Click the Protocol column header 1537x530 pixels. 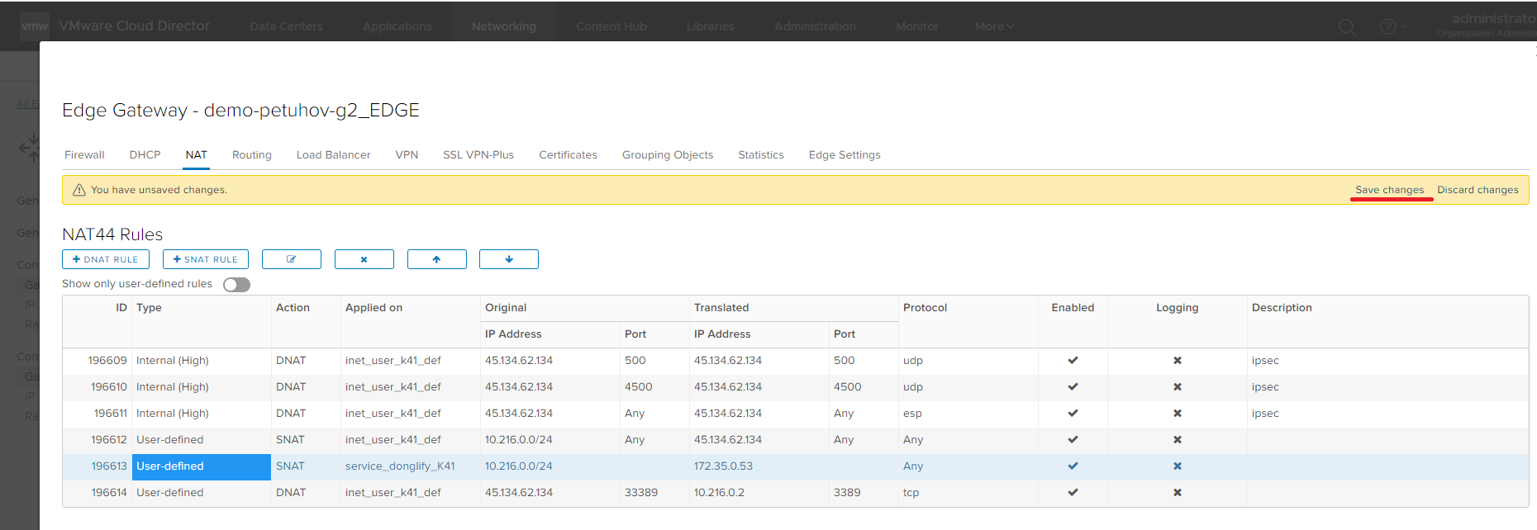pos(925,308)
